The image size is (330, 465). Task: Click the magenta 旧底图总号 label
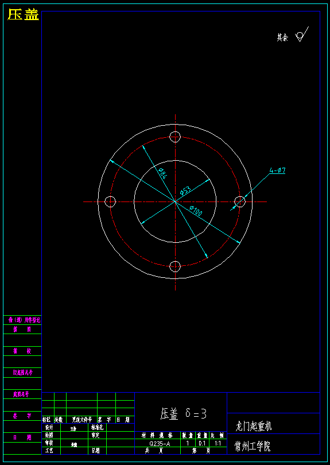pyautogui.click(x=22, y=373)
